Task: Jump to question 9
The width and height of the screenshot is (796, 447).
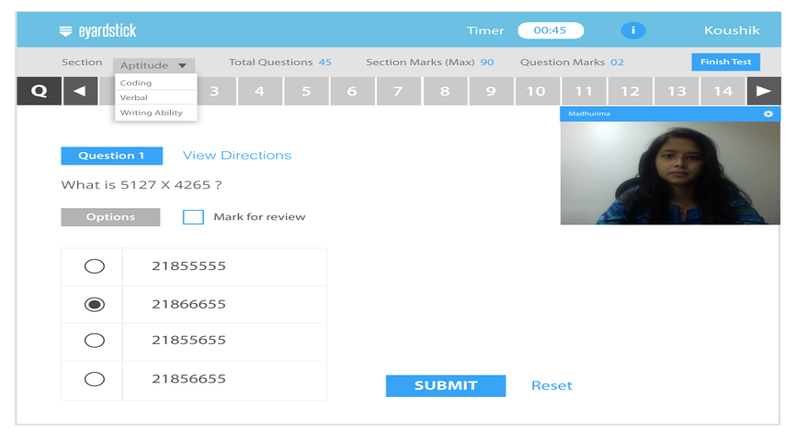Action: (491, 91)
